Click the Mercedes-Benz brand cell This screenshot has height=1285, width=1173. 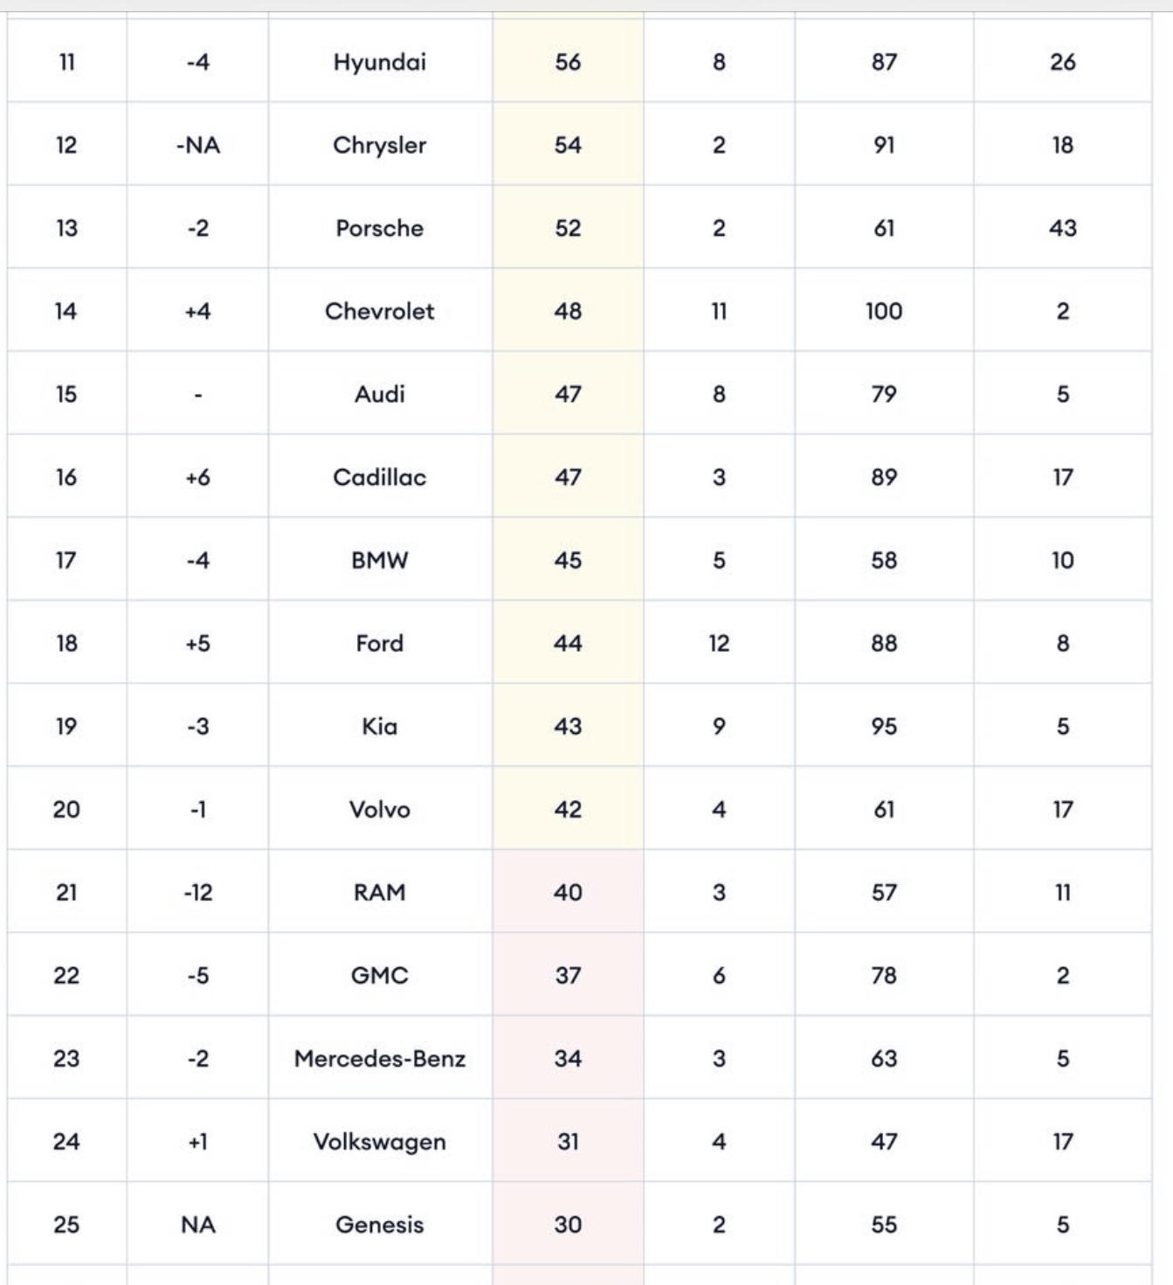tap(380, 1058)
